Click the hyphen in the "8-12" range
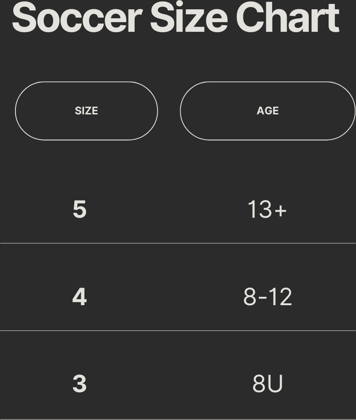This screenshot has width=356, height=420. pyautogui.click(x=262, y=297)
